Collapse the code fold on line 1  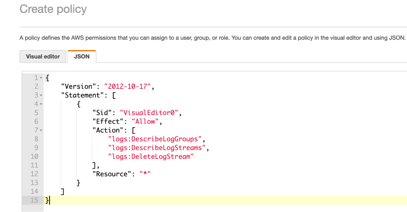click(x=41, y=78)
